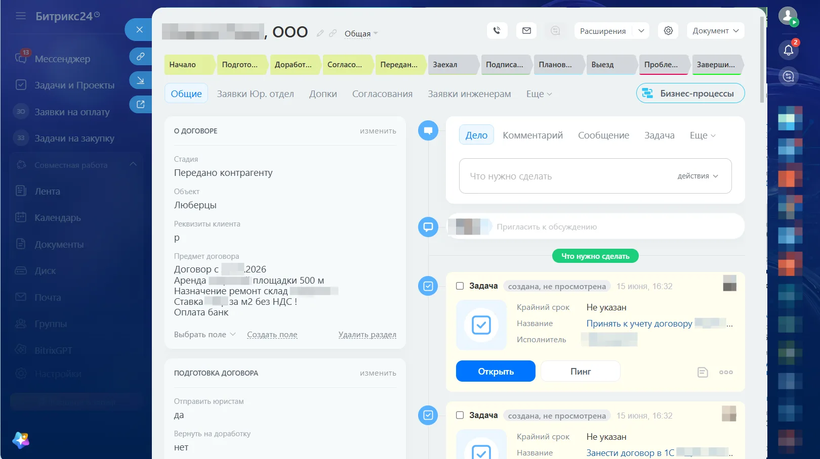Collapse the Совместная работа section
Viewport: 820px width, 459px height.
[x=133, y=164]
